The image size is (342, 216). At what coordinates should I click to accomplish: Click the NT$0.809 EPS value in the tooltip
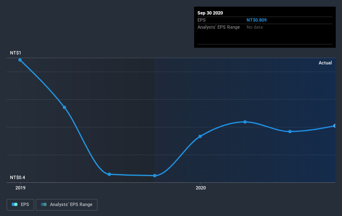coord(257,20)
